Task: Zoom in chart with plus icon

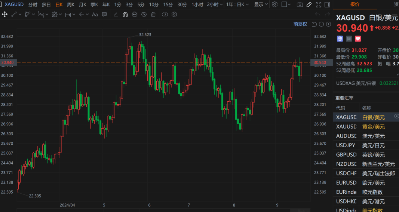Action: coord(328,24)
